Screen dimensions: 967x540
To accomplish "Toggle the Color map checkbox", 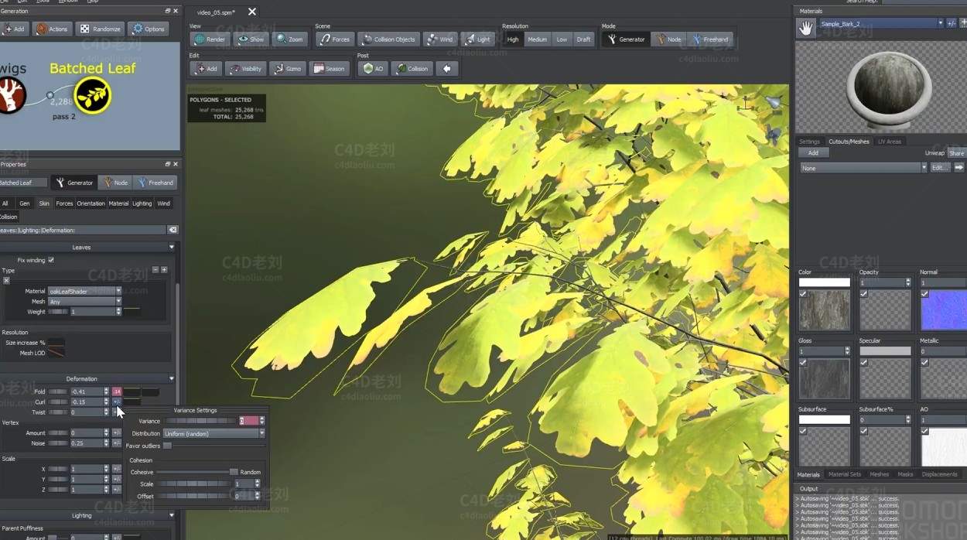I will coord(803,294).
